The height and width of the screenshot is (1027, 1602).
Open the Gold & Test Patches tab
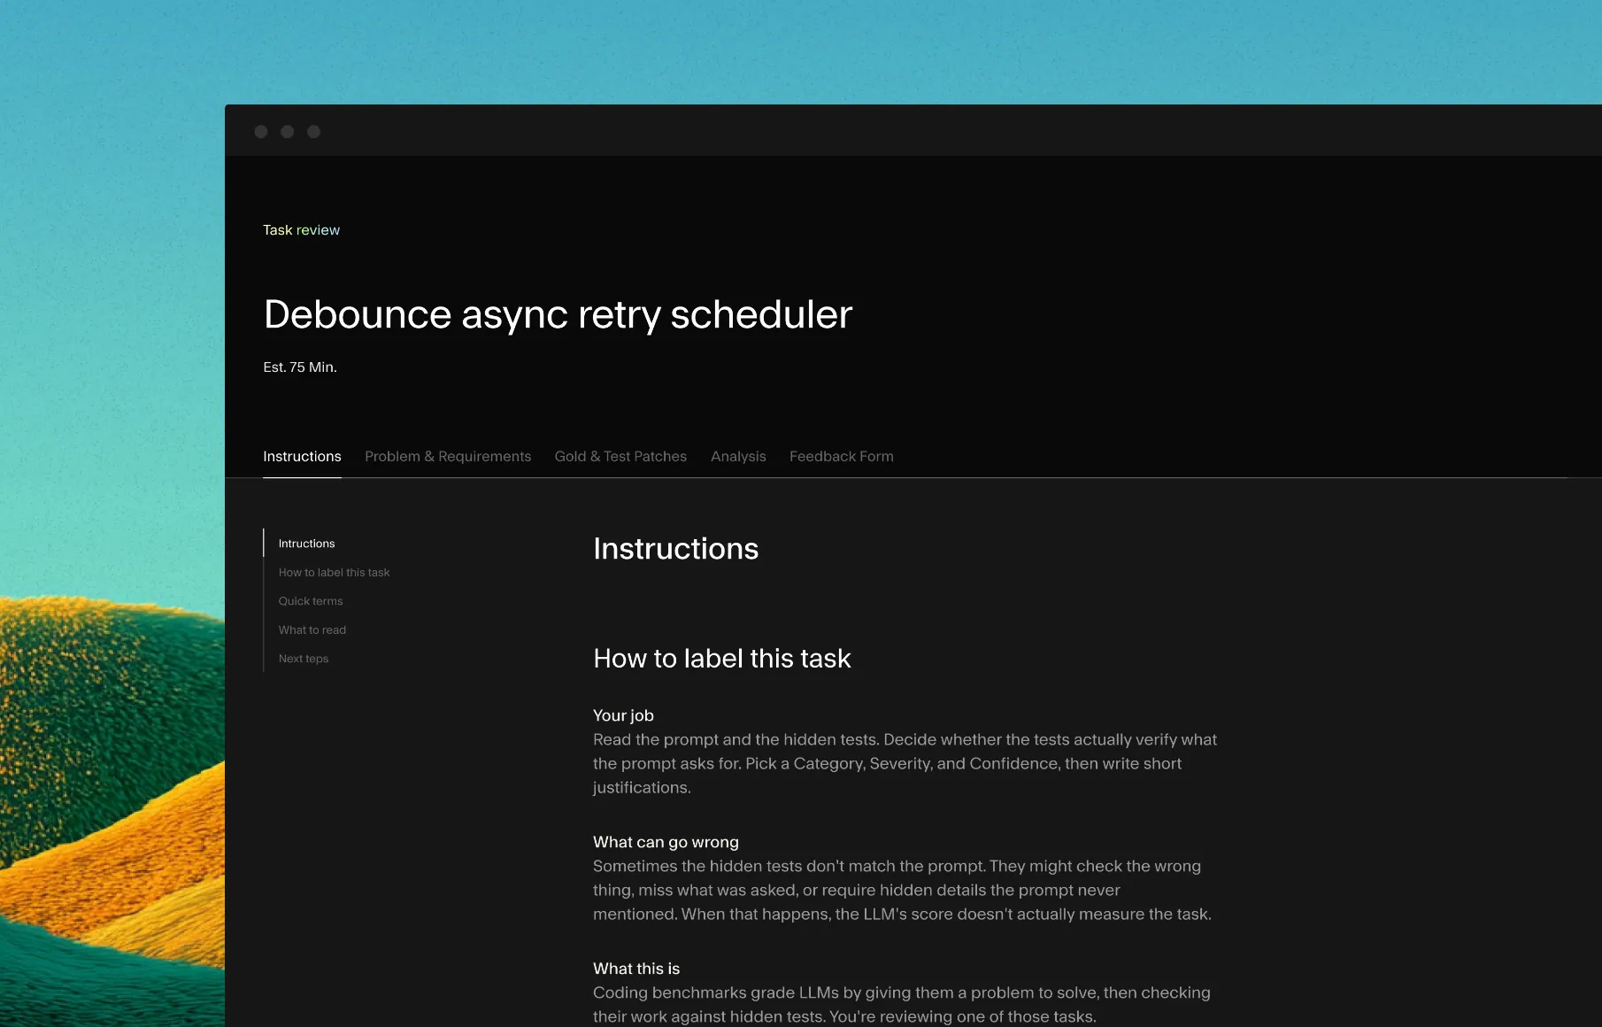pyautogui.click(x=620, y=457)
